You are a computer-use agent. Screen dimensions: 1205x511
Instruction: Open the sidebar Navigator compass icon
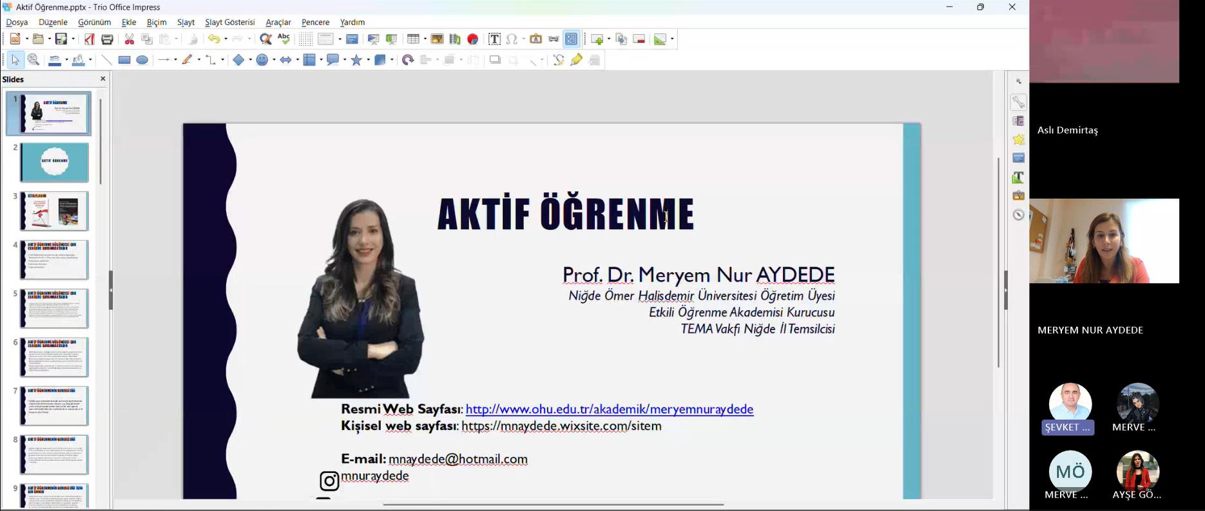tap(1018, 215)
